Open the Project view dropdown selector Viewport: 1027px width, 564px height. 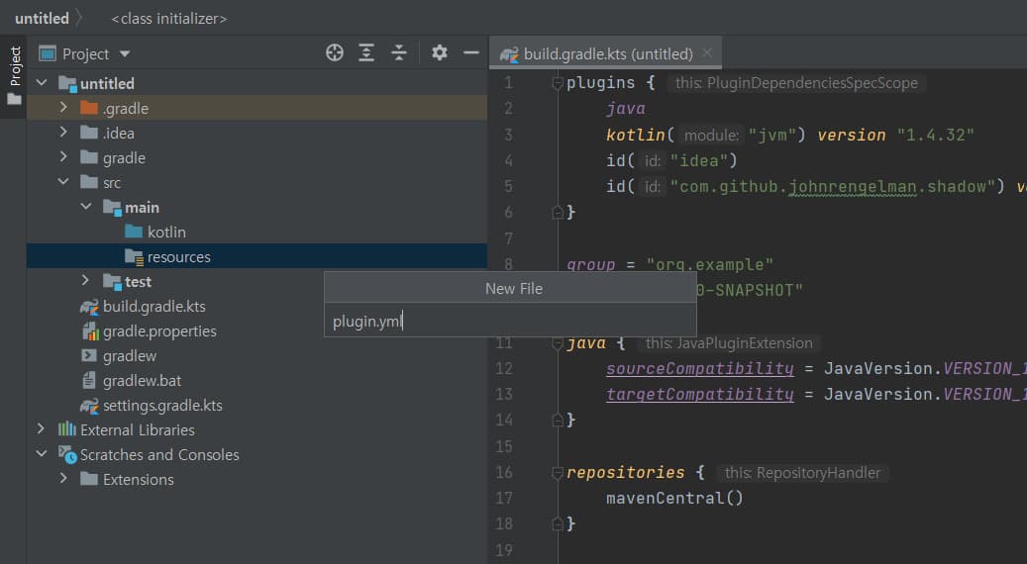tap(125, 54)
